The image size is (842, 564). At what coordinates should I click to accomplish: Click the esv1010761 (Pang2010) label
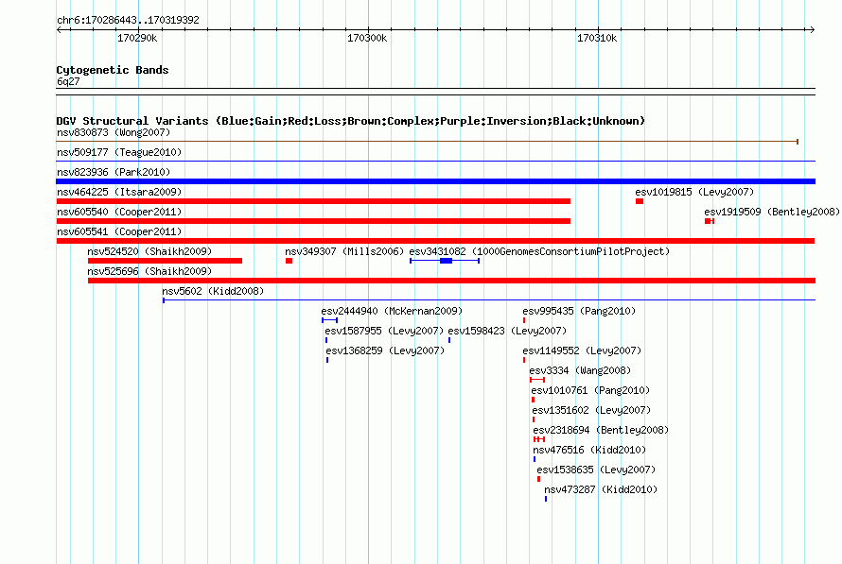590,390
